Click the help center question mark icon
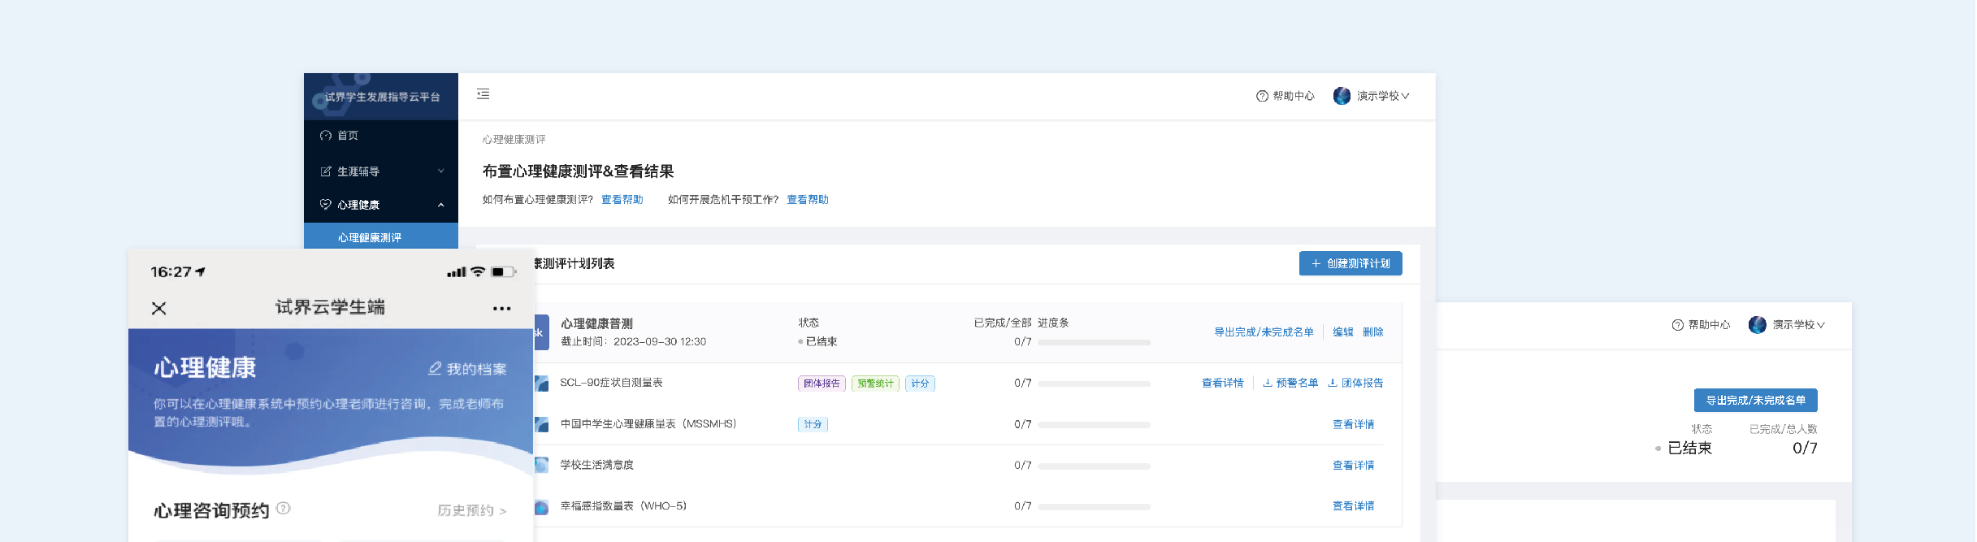The height and width of the screenshot is (542, 1977). click(1262, 96)
